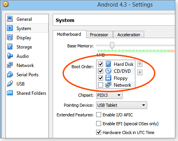The height and width of the screenshot is (141, 178).
Task: Click the Network computers icon in sidebar
Action: [x=10, y=65]
